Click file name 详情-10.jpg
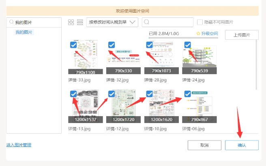Viewport: 266px width, 166px height. [x=155, y=129]
